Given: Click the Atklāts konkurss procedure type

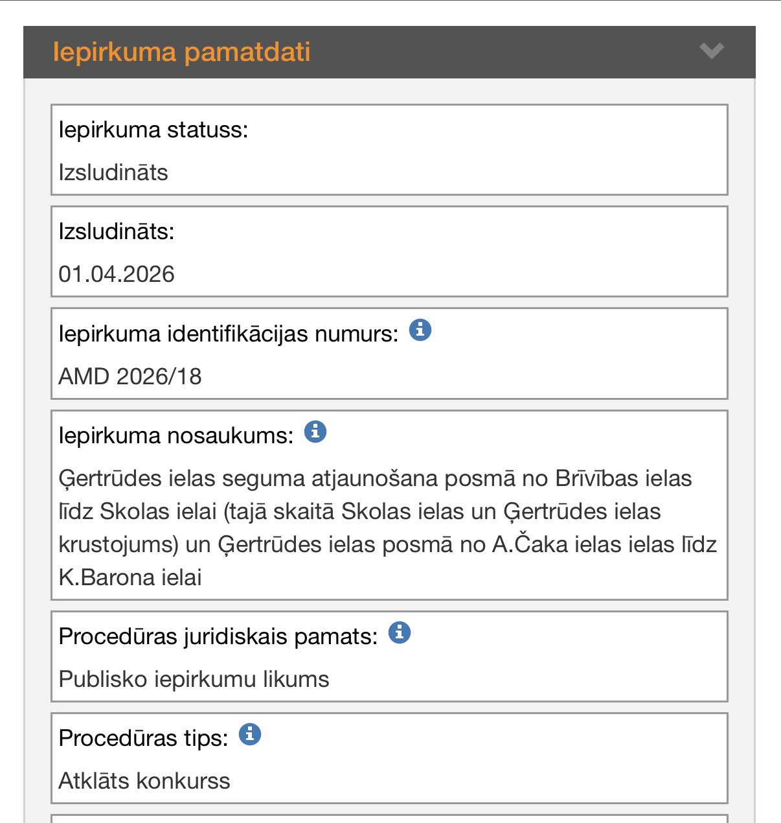Looking at the screenshot, I should [x=144, y=781].
